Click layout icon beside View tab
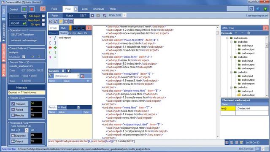The width and height of the screenshot is (270, 152). (76, 9)
